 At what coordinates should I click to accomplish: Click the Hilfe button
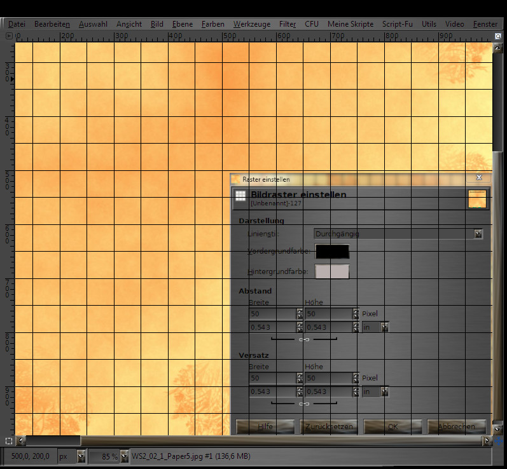(x=265, y=426)
